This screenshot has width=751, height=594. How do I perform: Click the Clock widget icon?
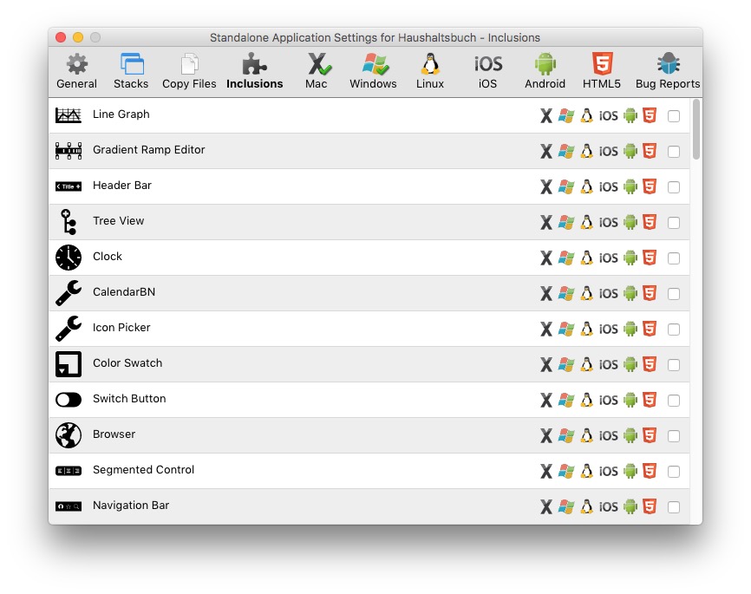[68, 258]
